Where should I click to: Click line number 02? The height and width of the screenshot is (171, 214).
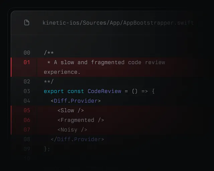point(27,81)
